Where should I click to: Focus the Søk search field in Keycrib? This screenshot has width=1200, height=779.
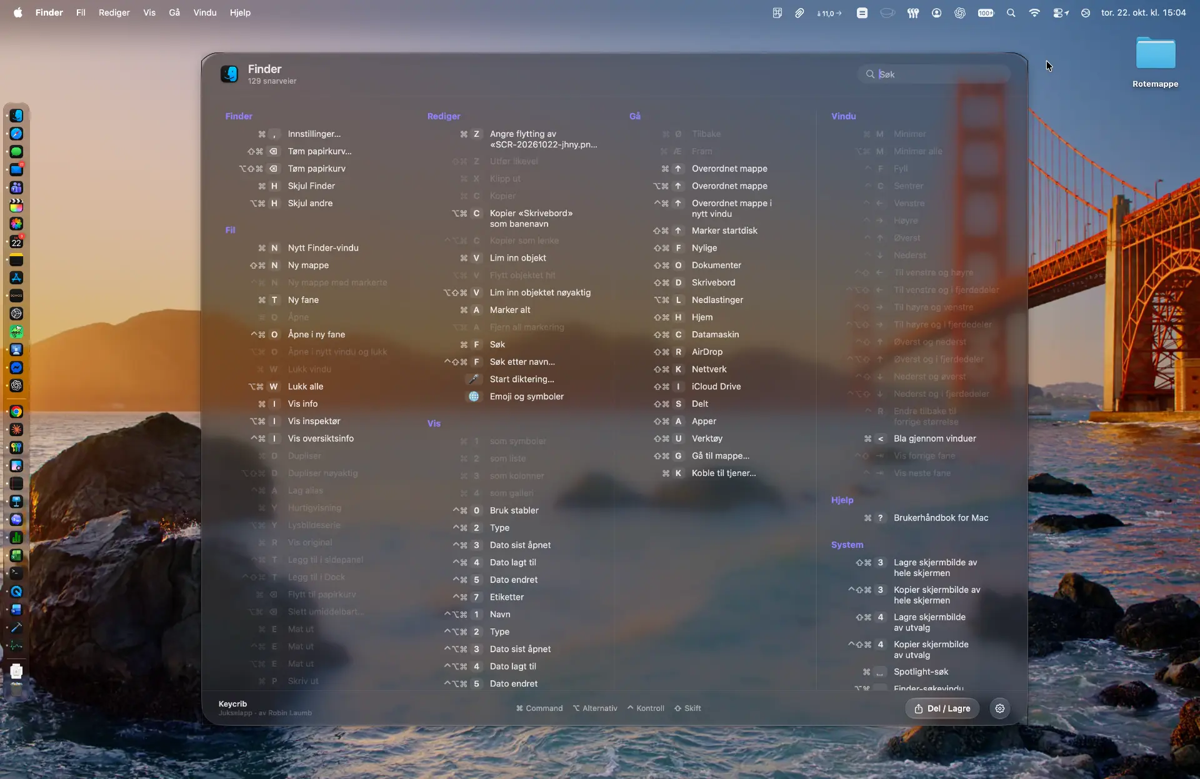(934, 74)
